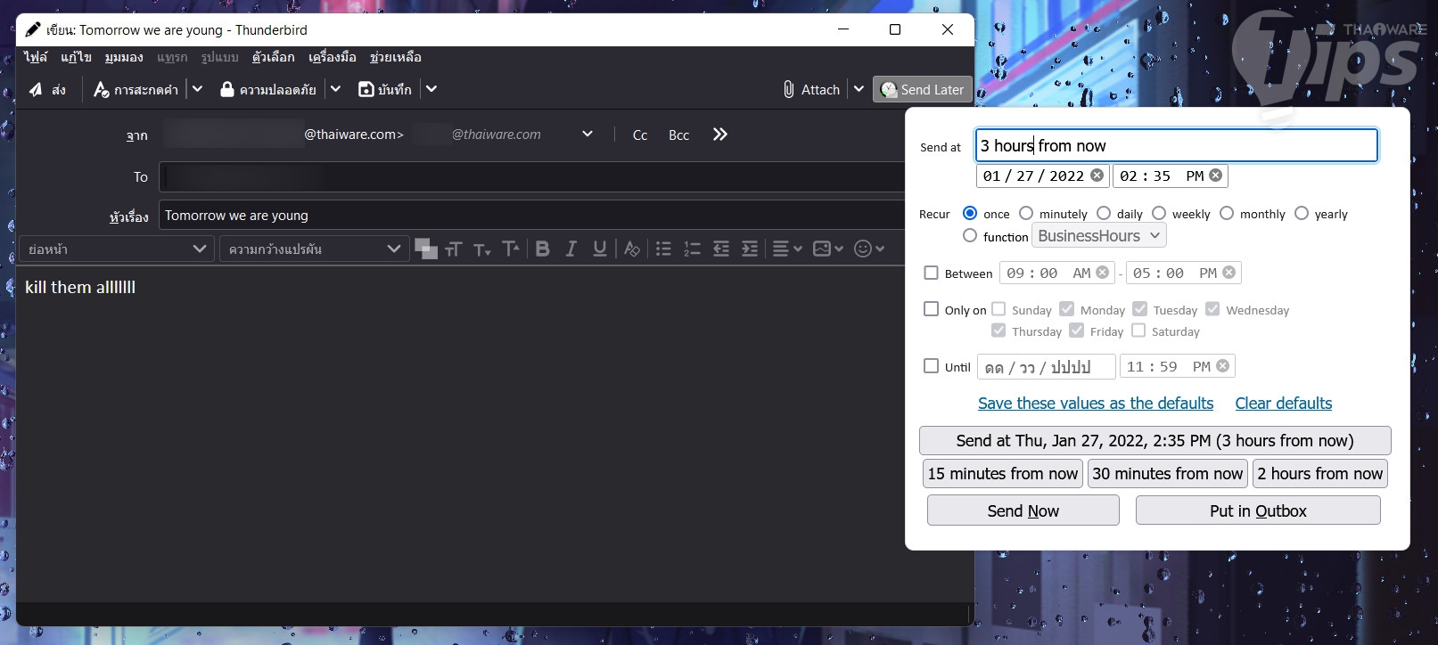The height and width of the screenshot is (645, 1438).
Task: Click 2 hours from now button
Action: 1319,474
